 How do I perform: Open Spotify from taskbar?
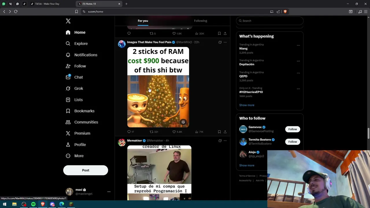[x=33, y=204]
